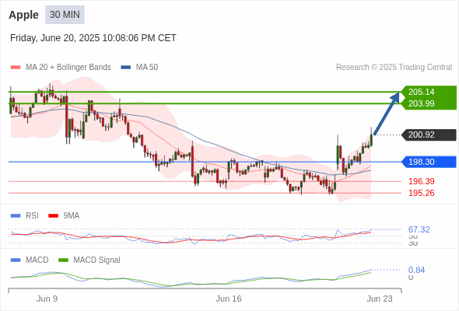Screen dimensions: 459x311
Task: Click the red MA 20 legend swatch
Action: [x=16, y=68]
